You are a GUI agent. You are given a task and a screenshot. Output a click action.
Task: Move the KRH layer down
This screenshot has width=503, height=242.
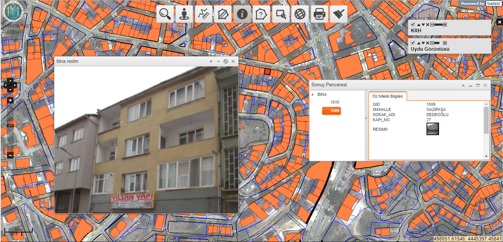click(423, 25)
